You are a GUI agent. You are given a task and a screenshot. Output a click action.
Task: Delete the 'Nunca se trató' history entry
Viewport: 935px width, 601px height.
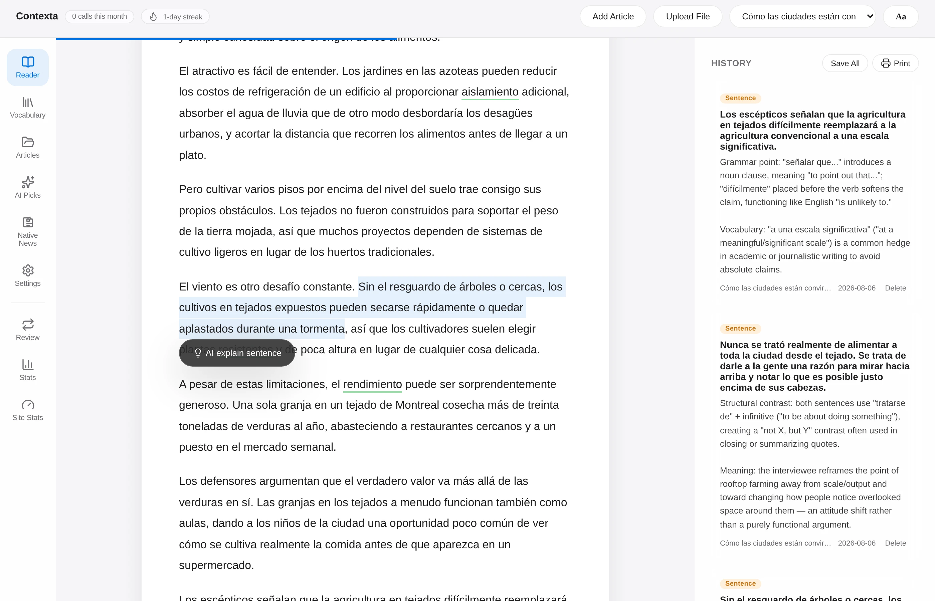(x=895, y=543)
